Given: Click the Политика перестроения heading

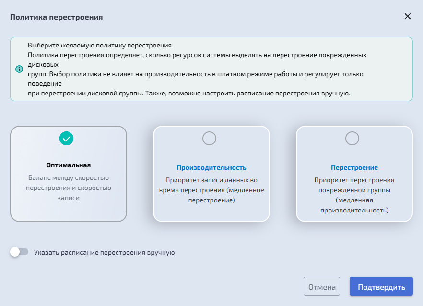Looking at the screenshot, I should click(x=57, y=17).
